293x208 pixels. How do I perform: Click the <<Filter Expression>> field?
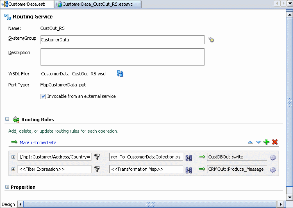pos(55,169)
